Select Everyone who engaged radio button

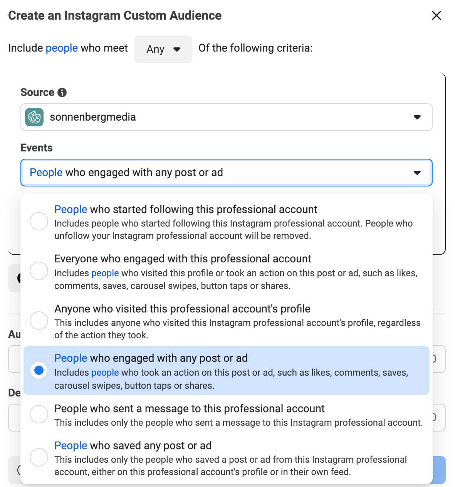(x=39, y=270)
